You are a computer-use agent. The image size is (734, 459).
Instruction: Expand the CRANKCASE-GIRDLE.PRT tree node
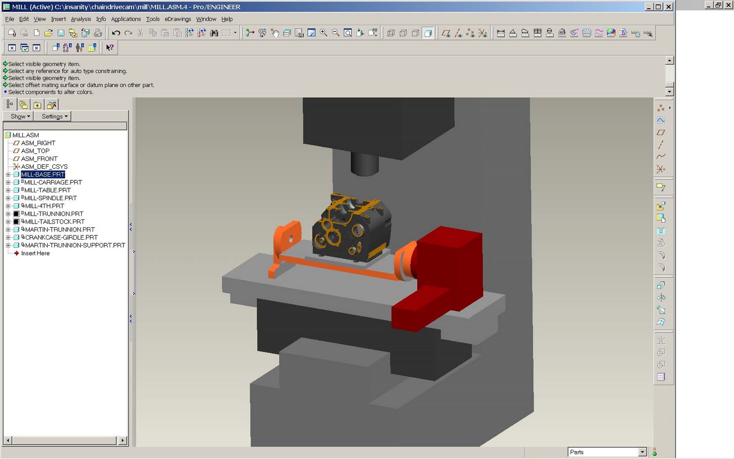click(x=8, y=237)
